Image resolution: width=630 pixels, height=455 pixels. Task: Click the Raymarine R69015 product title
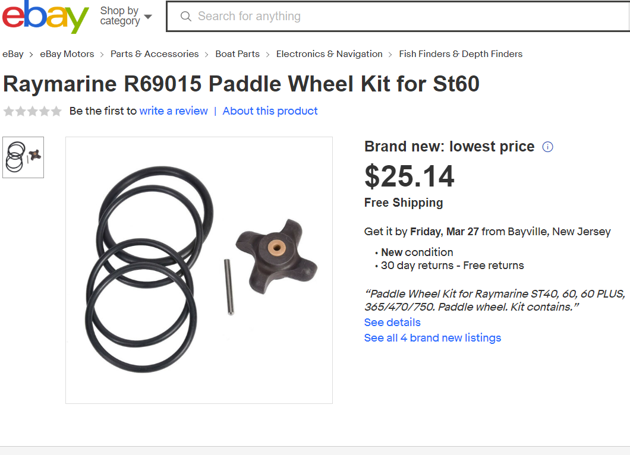pos(241,84)
